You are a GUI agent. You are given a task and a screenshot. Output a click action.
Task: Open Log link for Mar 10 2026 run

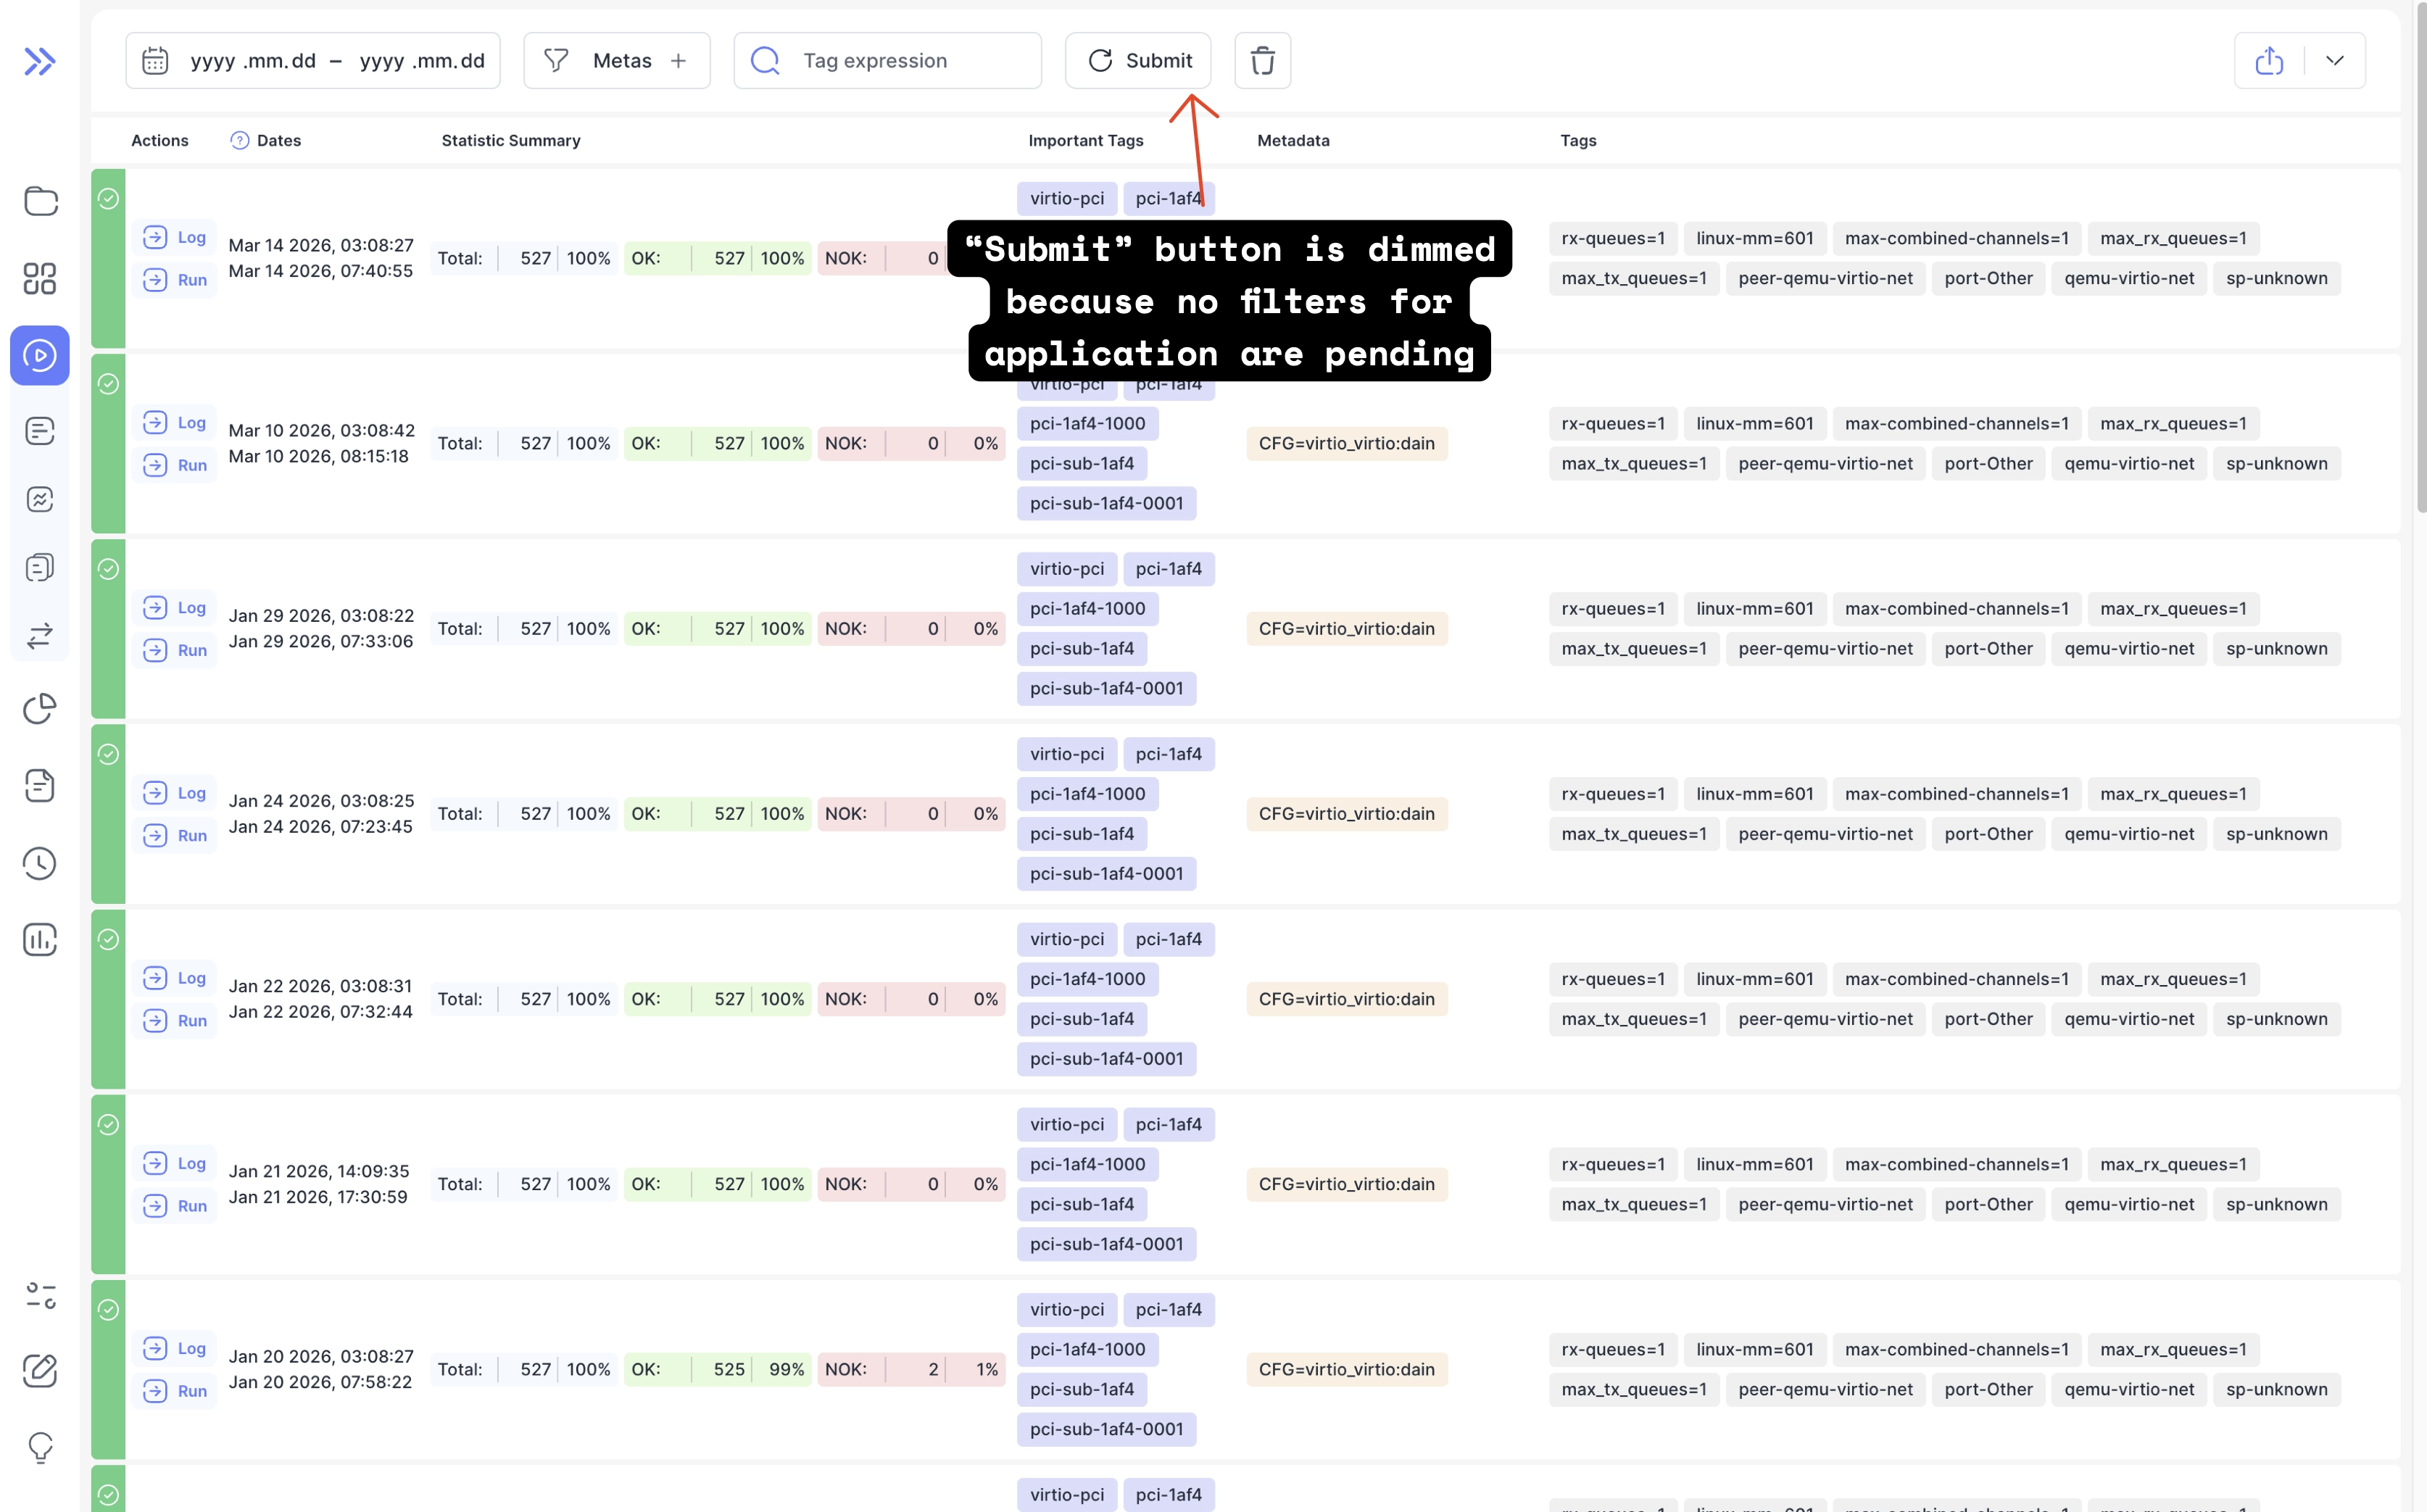(x=176, y=423)
